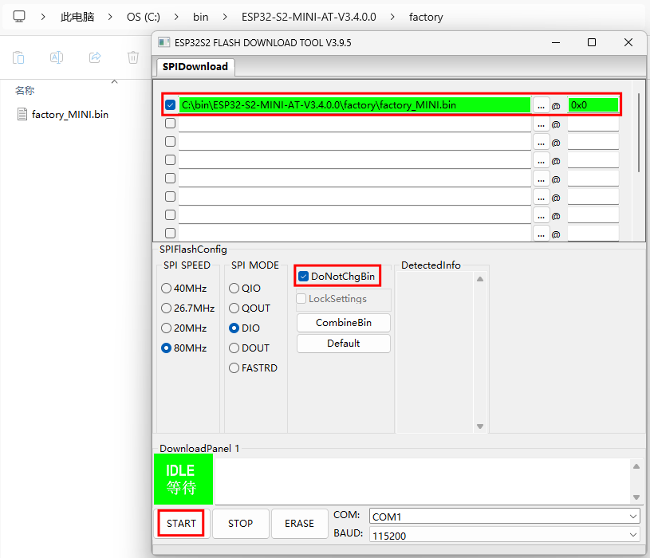
Task: Click the paste icon in Explorer toolbar
Action: (x=18, y=57)
